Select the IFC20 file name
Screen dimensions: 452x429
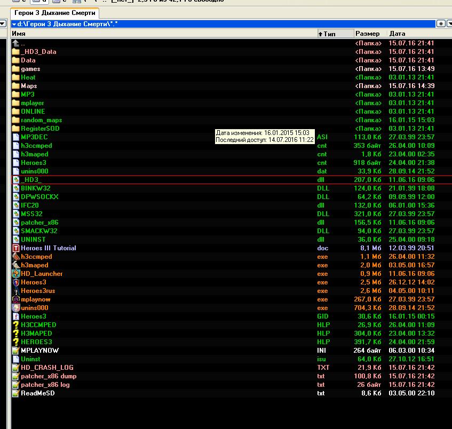[x=30, y=205]
